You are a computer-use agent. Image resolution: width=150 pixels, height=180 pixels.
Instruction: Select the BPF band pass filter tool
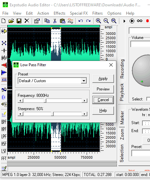click(4, 122)
